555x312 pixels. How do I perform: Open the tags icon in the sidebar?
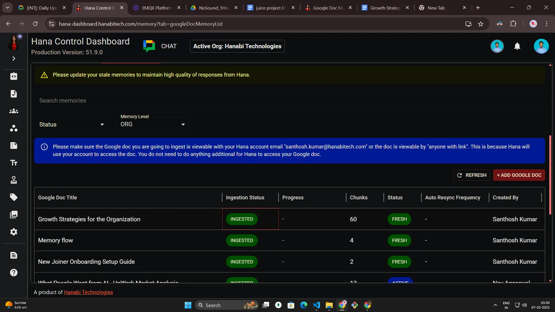[x=14, y=197]
